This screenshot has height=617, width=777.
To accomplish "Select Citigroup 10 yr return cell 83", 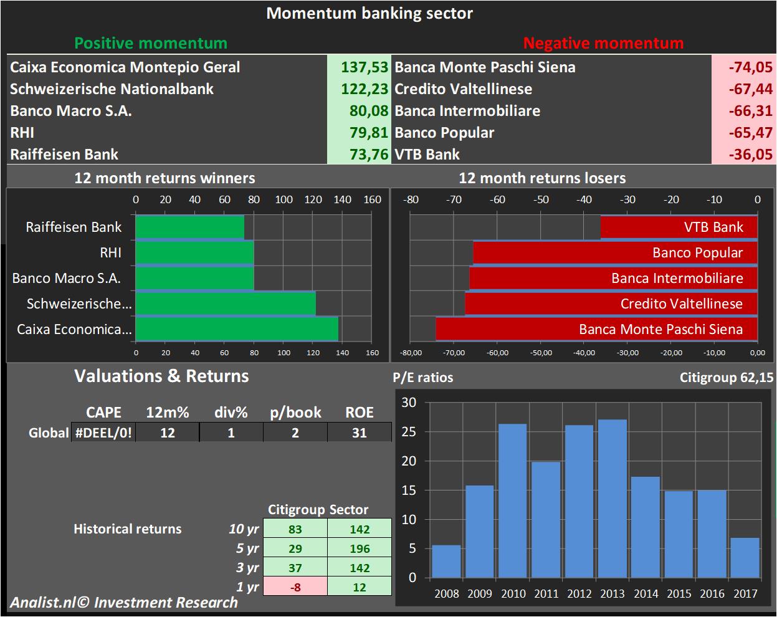I will 295,529.
